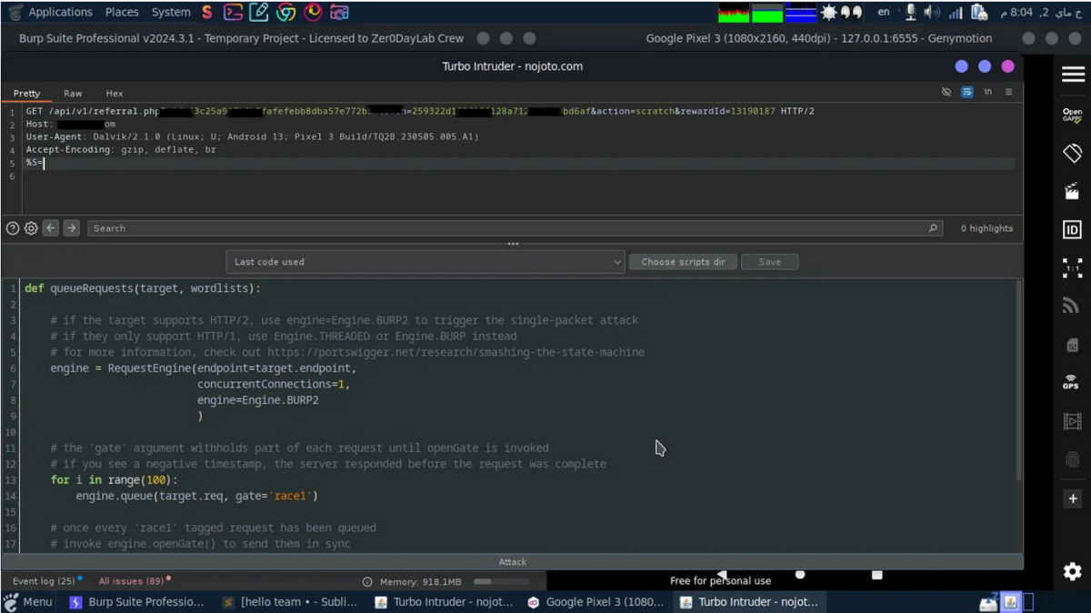Open Genymotion settings gear icon
Viewport: 1091px width, 613px height.
click(x=1073, y=571)
